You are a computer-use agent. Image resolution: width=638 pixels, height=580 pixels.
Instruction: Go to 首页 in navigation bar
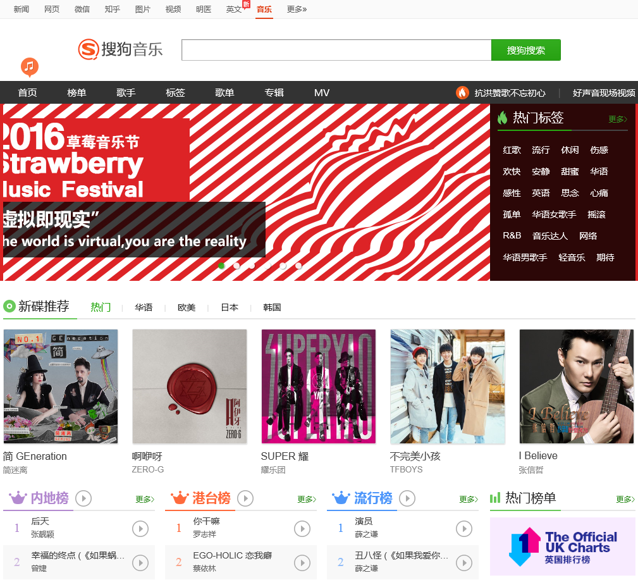pos(27,93)
